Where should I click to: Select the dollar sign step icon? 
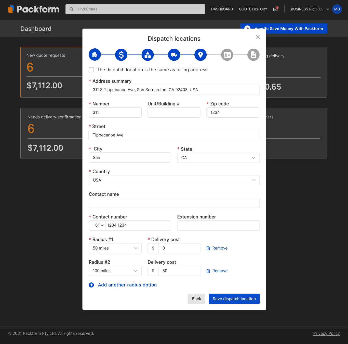[121, 55]
